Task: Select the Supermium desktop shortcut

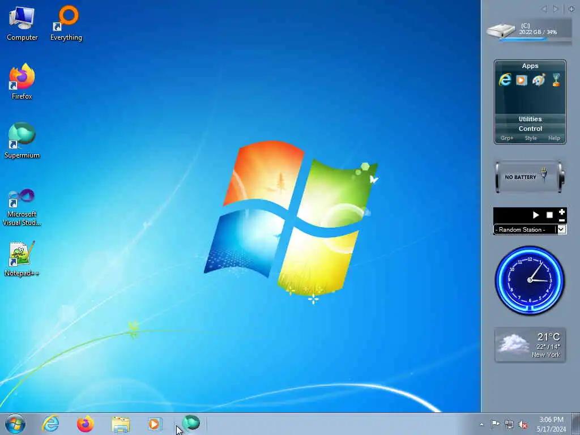Action: (x=22, y=141)
